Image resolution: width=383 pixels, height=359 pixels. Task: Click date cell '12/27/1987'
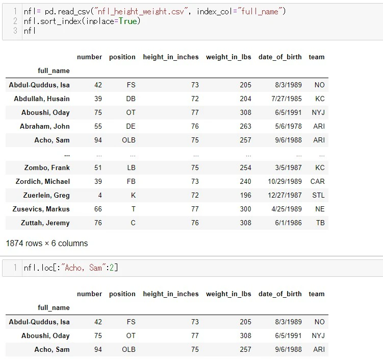(x=285, y=195)
